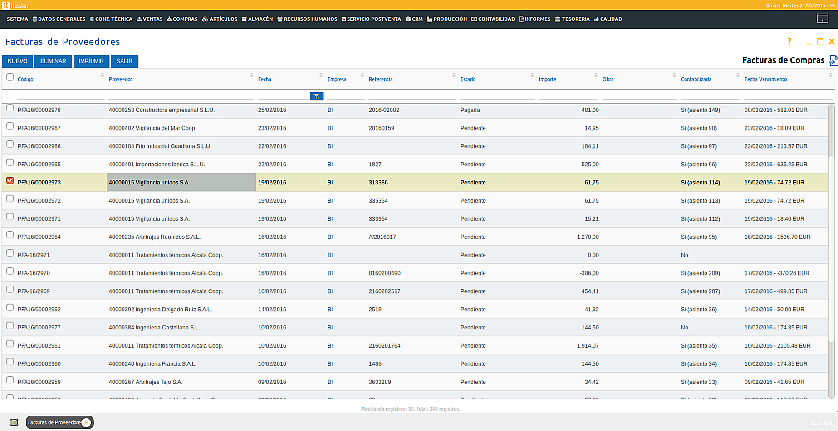Image resolution: width=838 pixels, height=431 pixels.
Task: Check the box for PFA16/00002965
Action: click(x=10, y=162)
